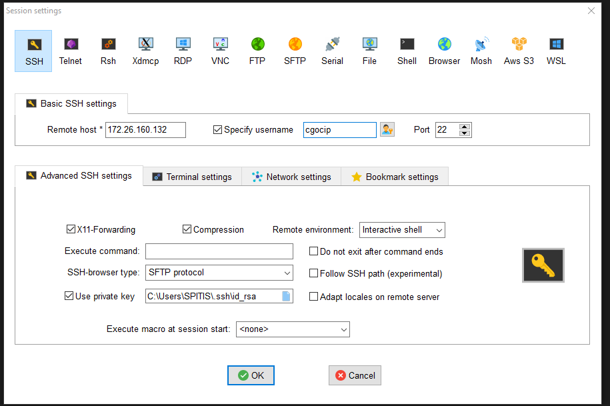The height and width of the screenshot is (406, 610).
Task: Click the OK button
Action: (251, 375)
